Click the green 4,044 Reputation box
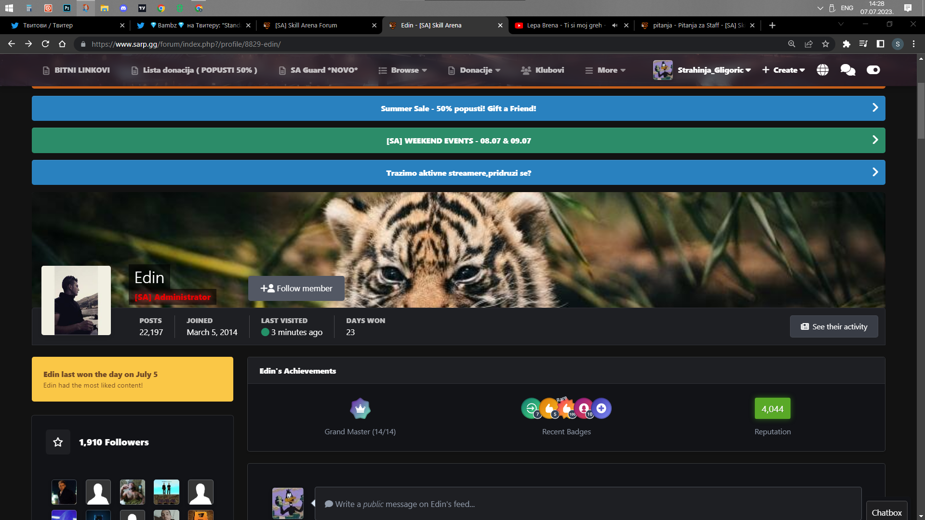 pyautogui.click(x=772, y=409)
